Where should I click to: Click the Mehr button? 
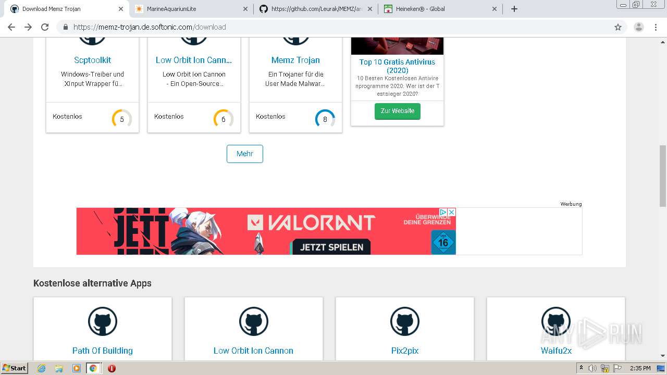click(245, 154)
